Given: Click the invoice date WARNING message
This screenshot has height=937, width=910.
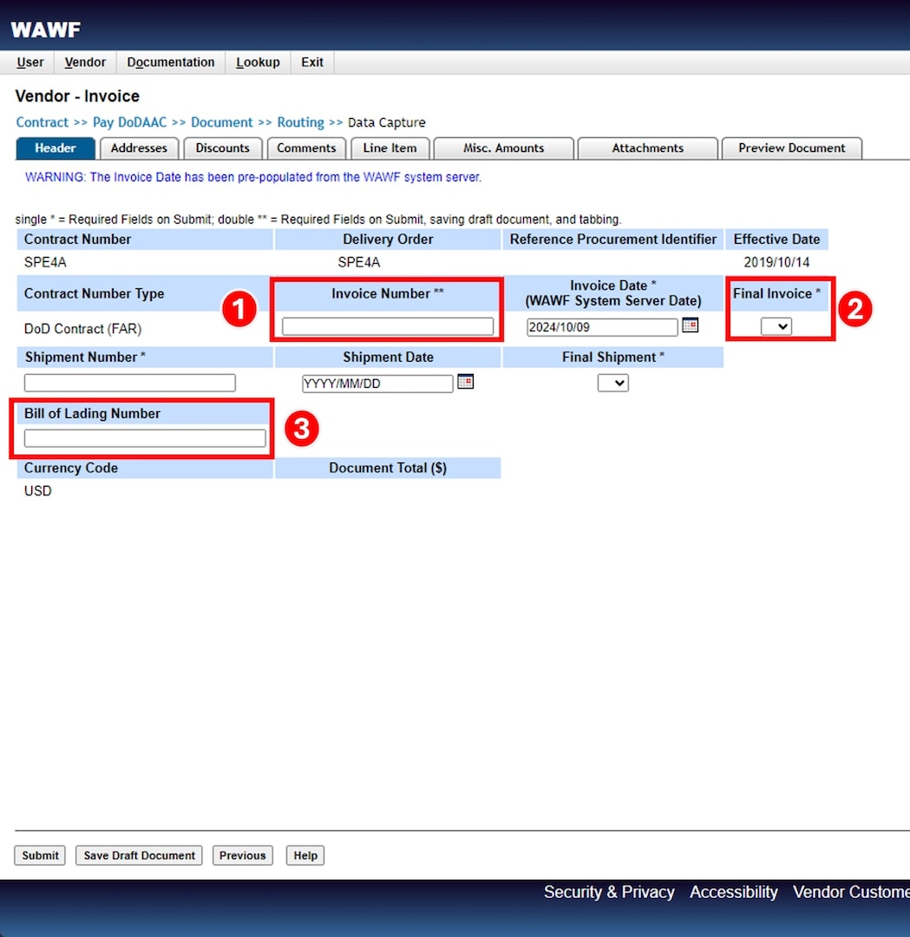Looking at the screenshot, I should coord(253,178).
